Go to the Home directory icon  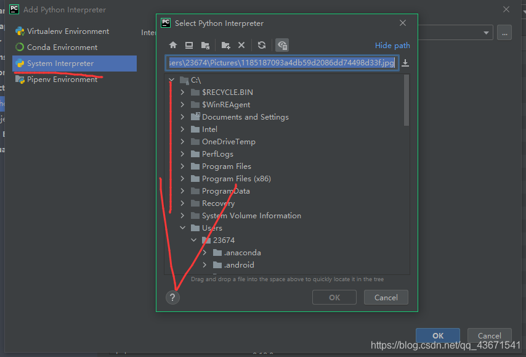tap(173, 45)
